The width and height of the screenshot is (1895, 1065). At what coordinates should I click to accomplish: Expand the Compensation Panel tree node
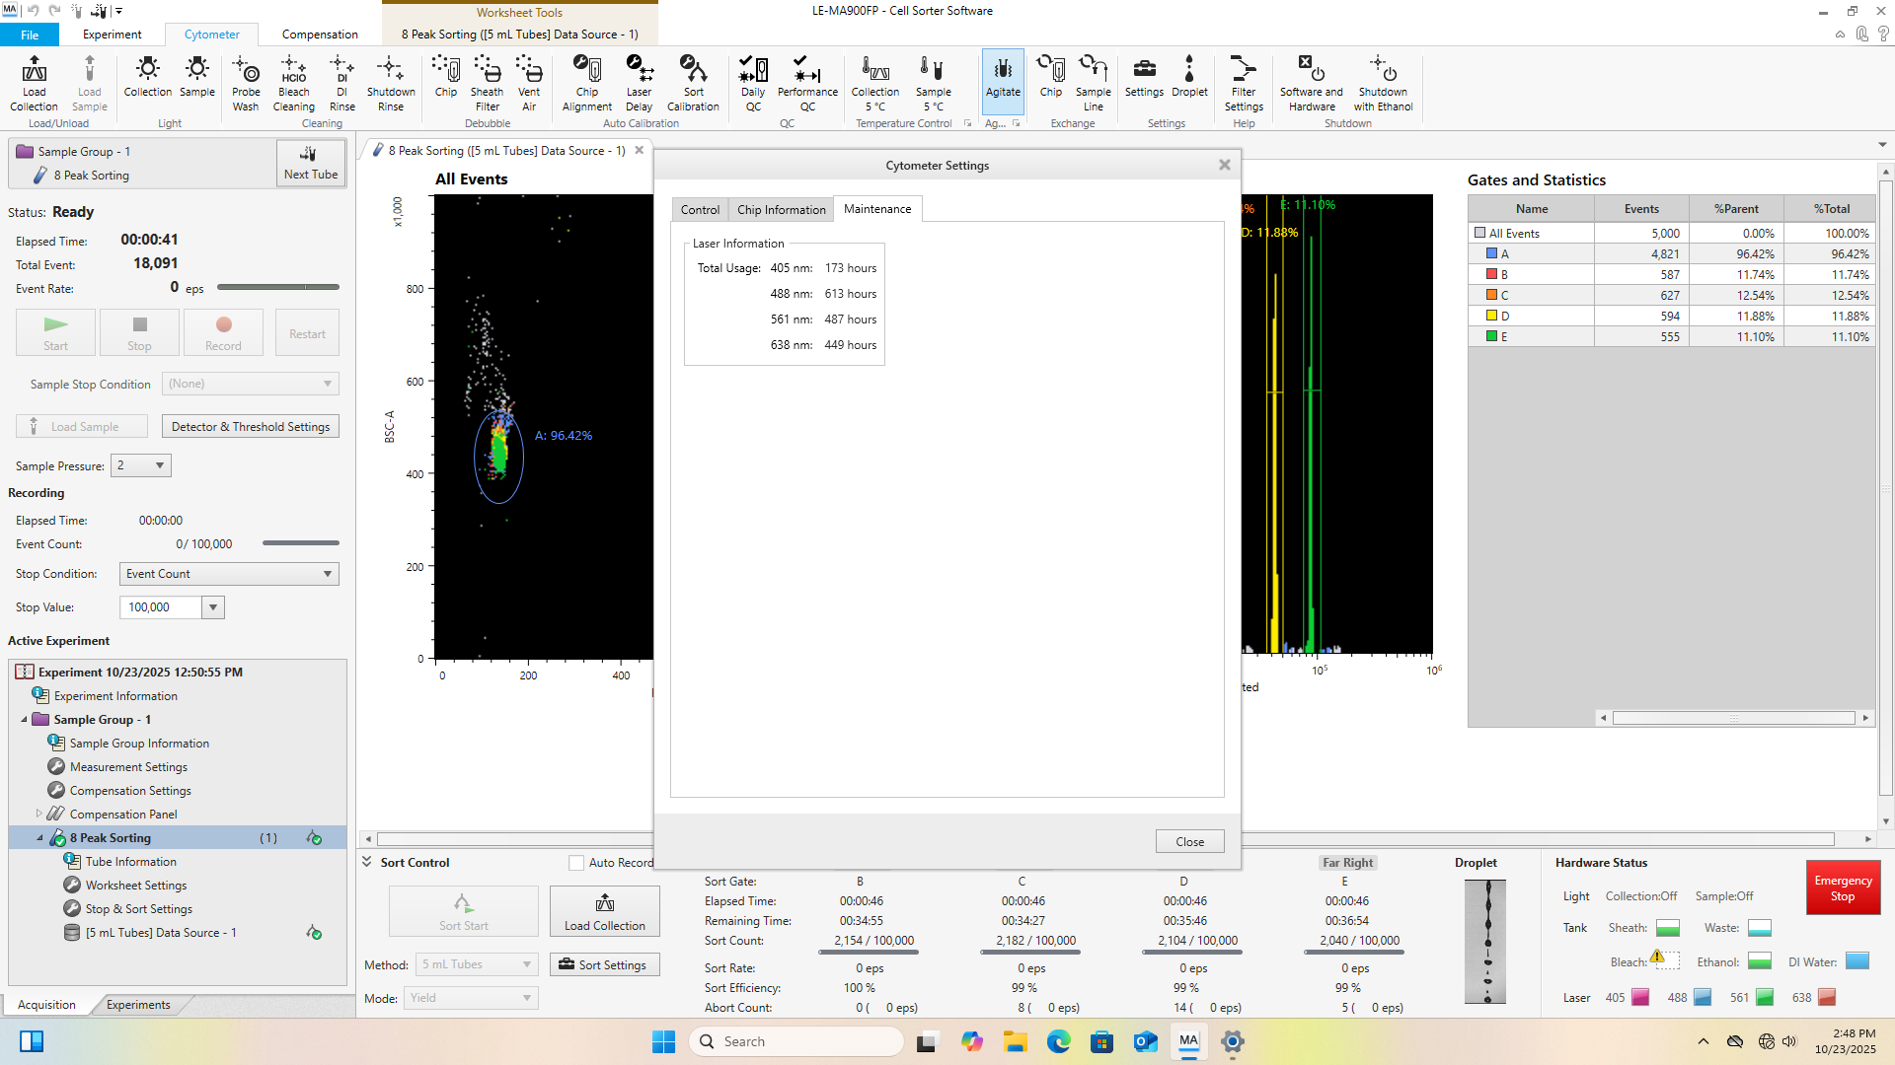(x=39, y=814)
